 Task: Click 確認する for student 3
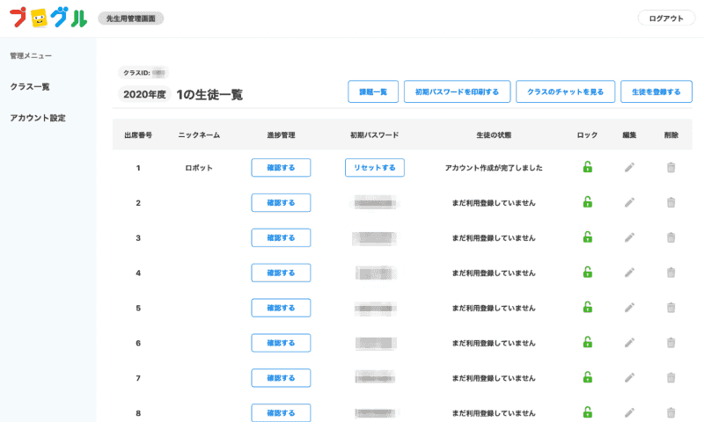(281, 237)
